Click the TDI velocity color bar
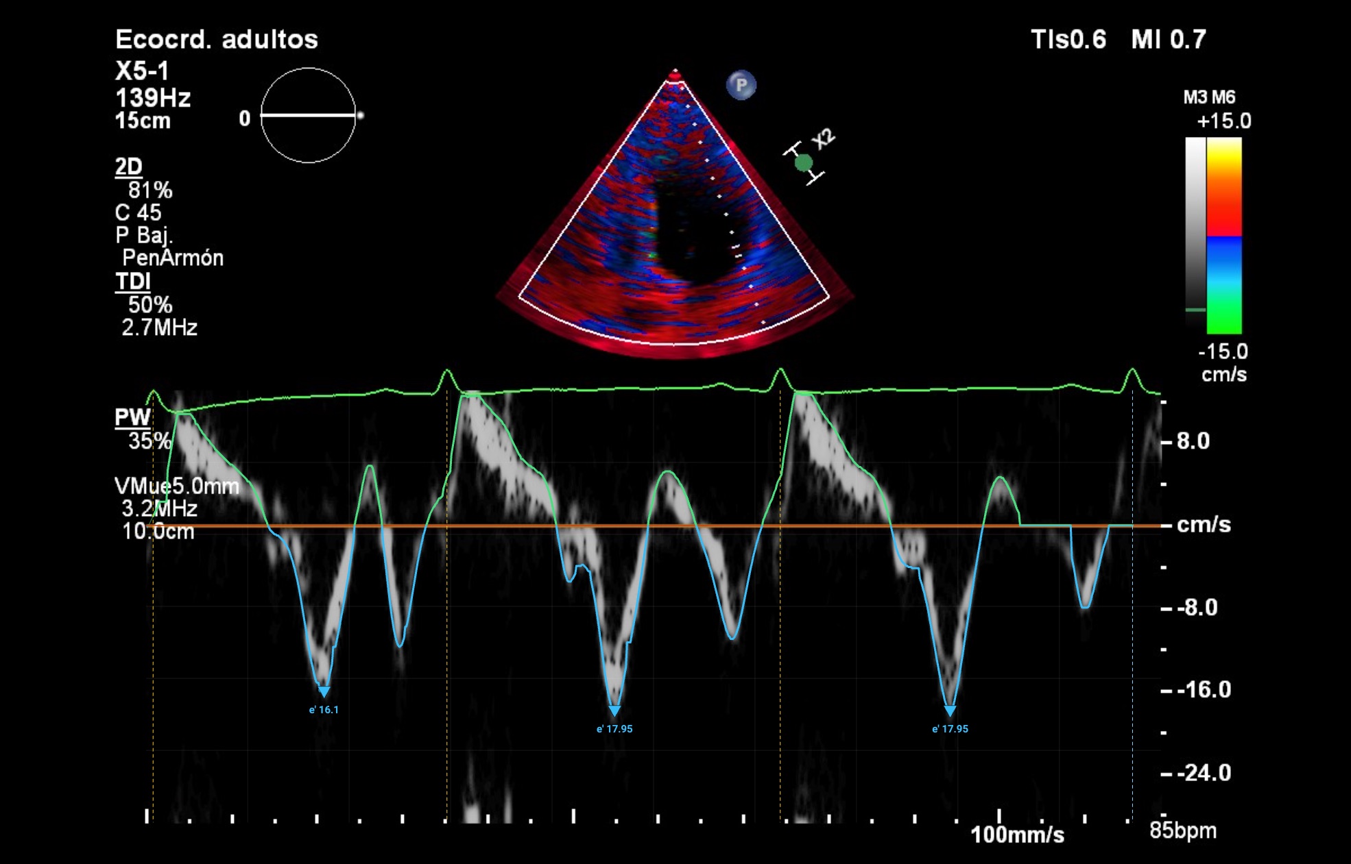1351x864 pixels. coord(1224,236)
